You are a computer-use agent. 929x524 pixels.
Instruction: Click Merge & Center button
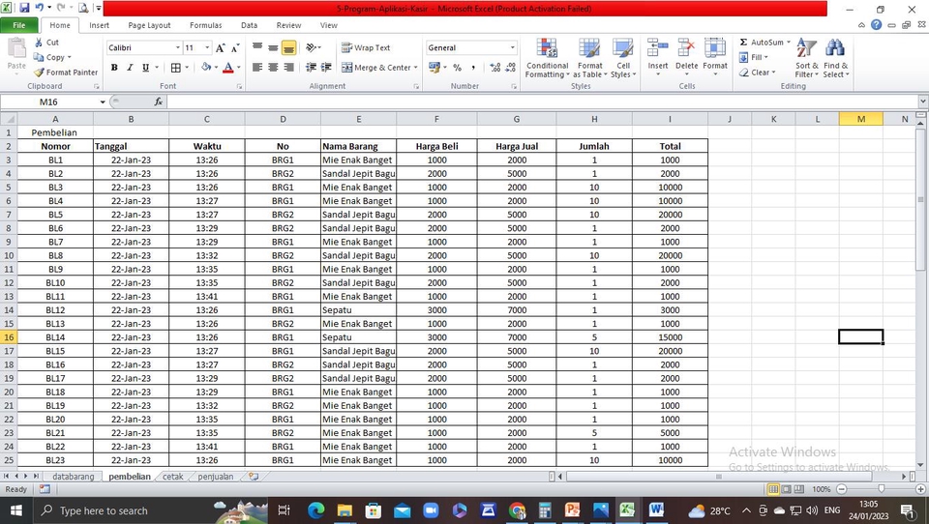click(379, 68)
